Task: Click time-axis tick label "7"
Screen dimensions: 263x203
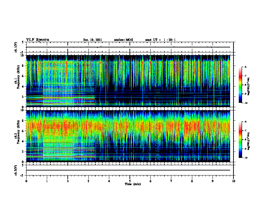Action: point(171,181)
